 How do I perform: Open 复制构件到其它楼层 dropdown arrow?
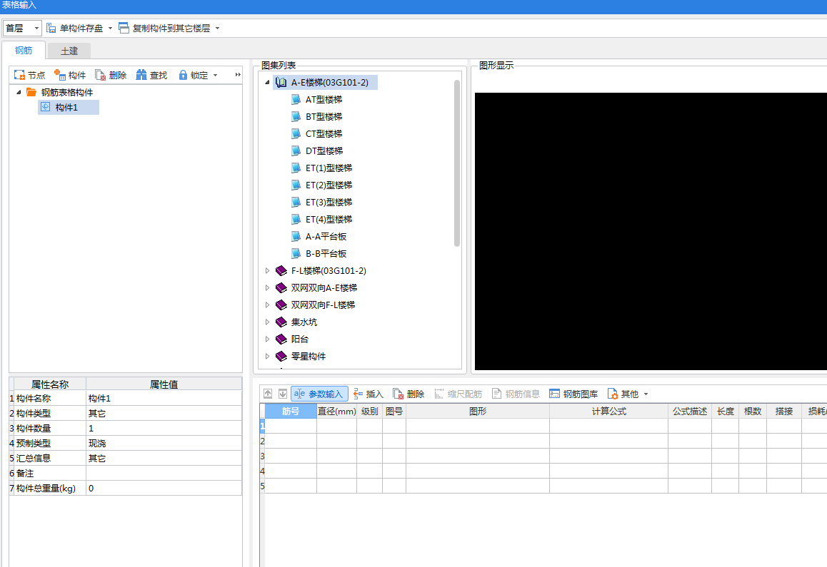pyautogui.click(x=217, y=28)
